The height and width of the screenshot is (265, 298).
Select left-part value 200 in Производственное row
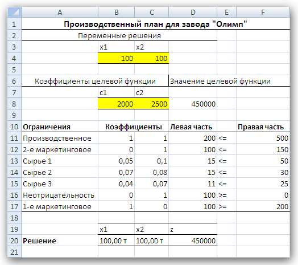[x=193, y=138]
